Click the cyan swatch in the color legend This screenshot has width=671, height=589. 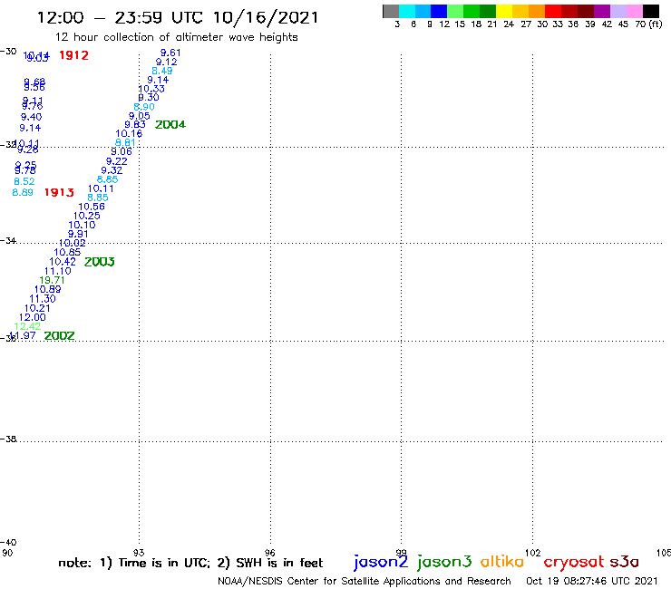point(407,11)
